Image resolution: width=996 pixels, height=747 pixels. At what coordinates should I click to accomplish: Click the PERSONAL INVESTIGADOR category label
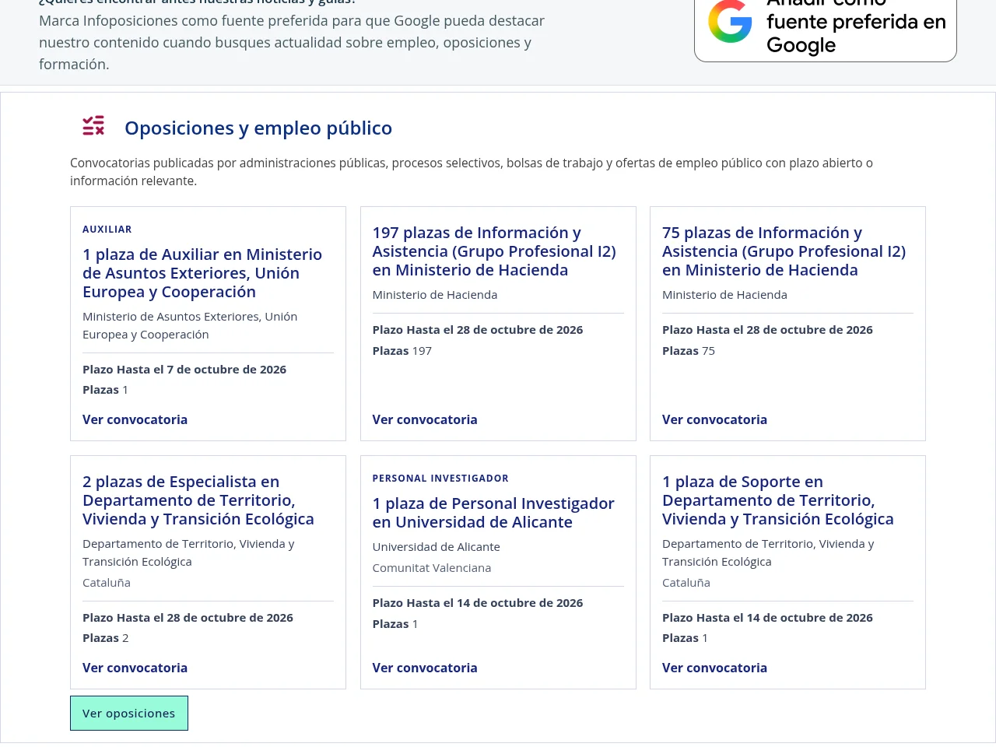[x=440, y=479]
